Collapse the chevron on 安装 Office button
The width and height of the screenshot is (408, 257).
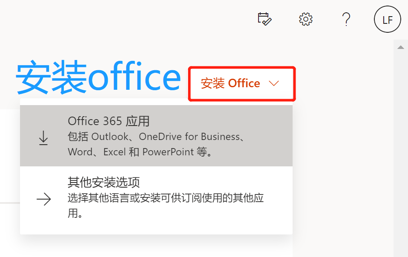pos(274,83)
